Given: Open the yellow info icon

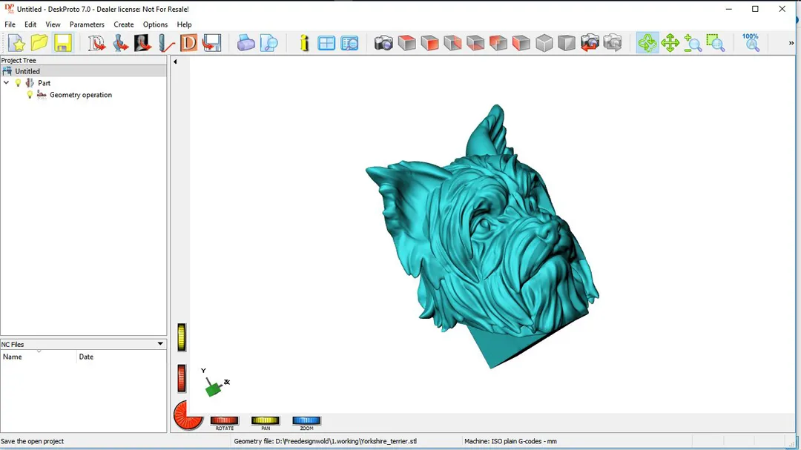Looking at the screenshot, I should click(x=304, y=43).
